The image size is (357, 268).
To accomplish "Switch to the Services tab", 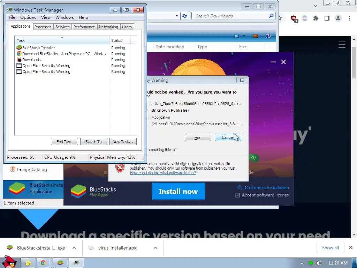I will pos(62,27).
